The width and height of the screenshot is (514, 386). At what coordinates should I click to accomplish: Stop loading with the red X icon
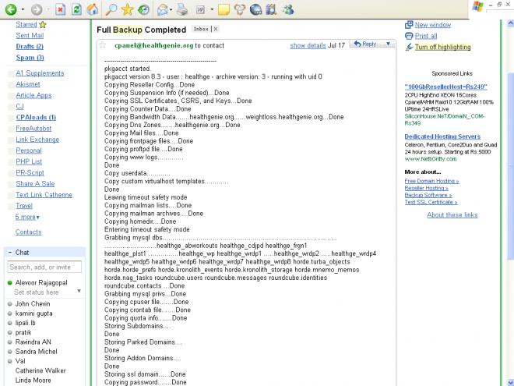click(x=60, y=9)
